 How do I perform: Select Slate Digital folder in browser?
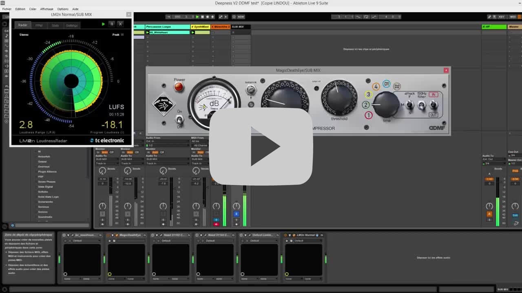[45, 187]
